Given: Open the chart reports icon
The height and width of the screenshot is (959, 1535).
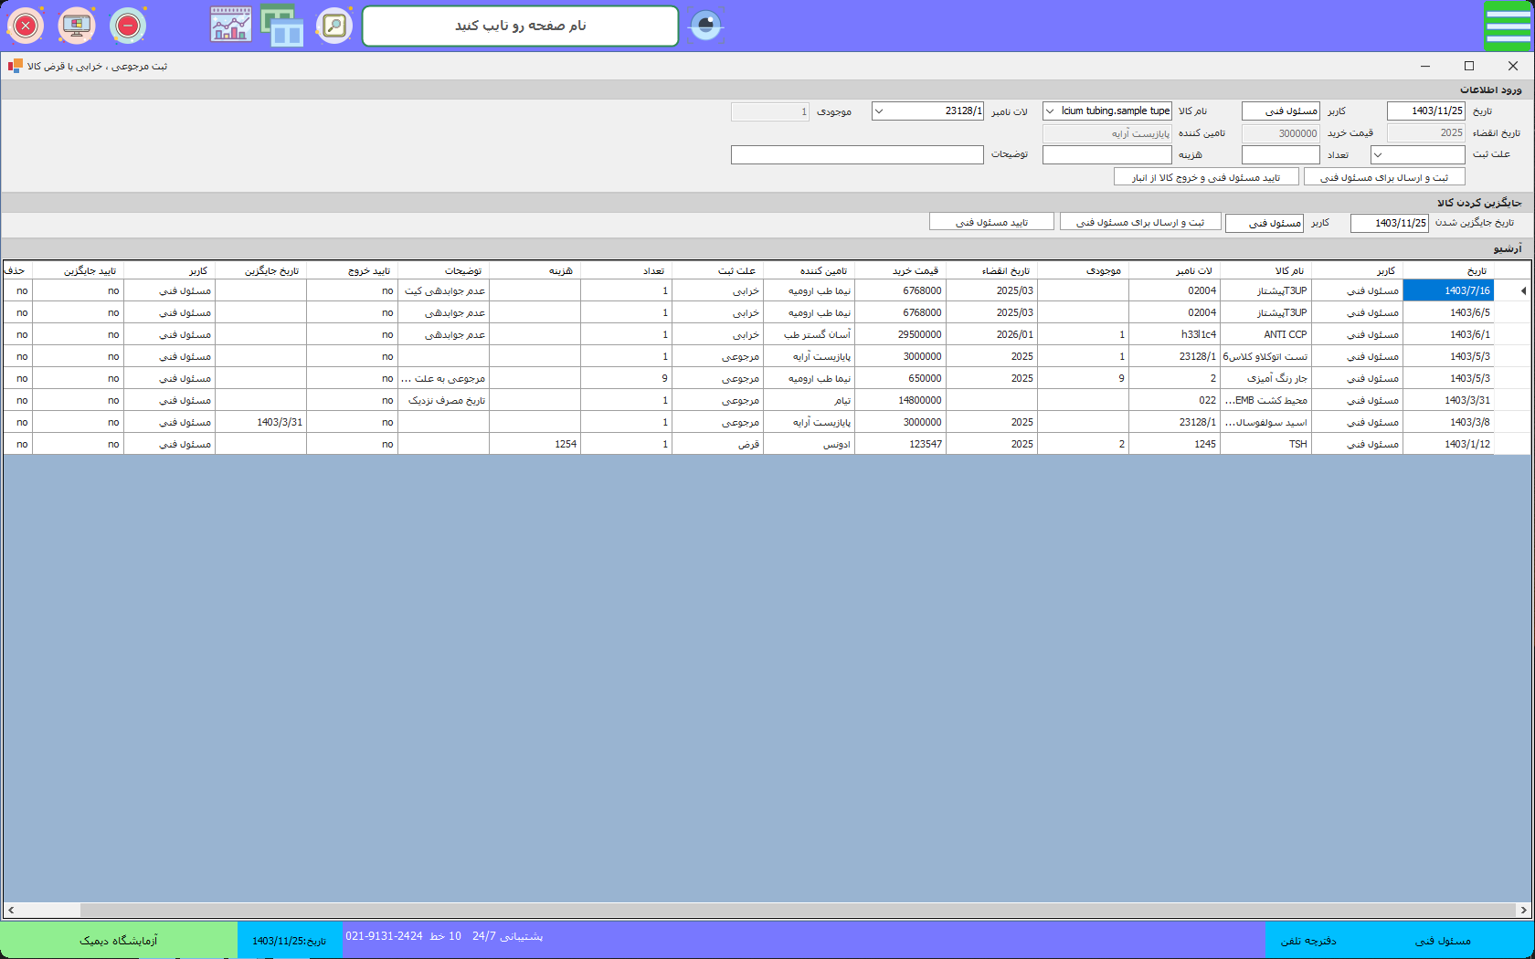Looking at the screenshot, I should 231,26.
